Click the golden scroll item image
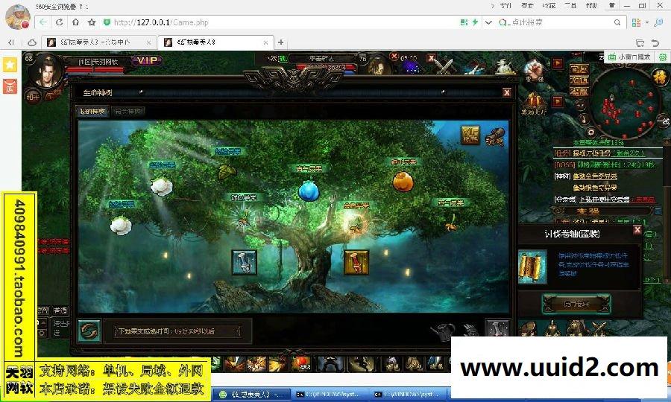This screenshot has width=671, height=402. coord(532,267)
